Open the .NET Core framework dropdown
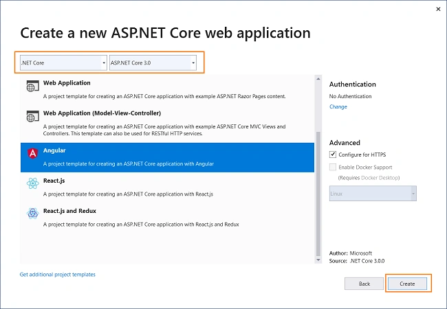Viewport: 447px width, 309px height. (63, 63)
